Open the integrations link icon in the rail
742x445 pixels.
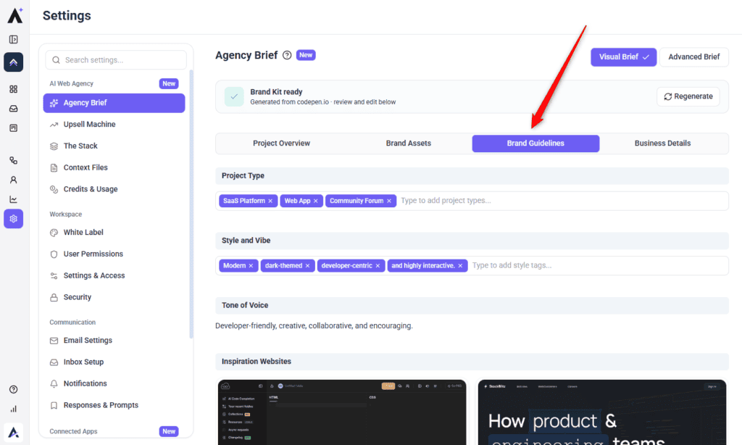click(x=13, y=160)
